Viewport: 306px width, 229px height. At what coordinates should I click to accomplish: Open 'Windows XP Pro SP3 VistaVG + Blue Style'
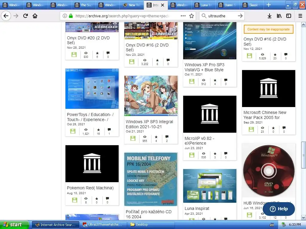(204, 67)
